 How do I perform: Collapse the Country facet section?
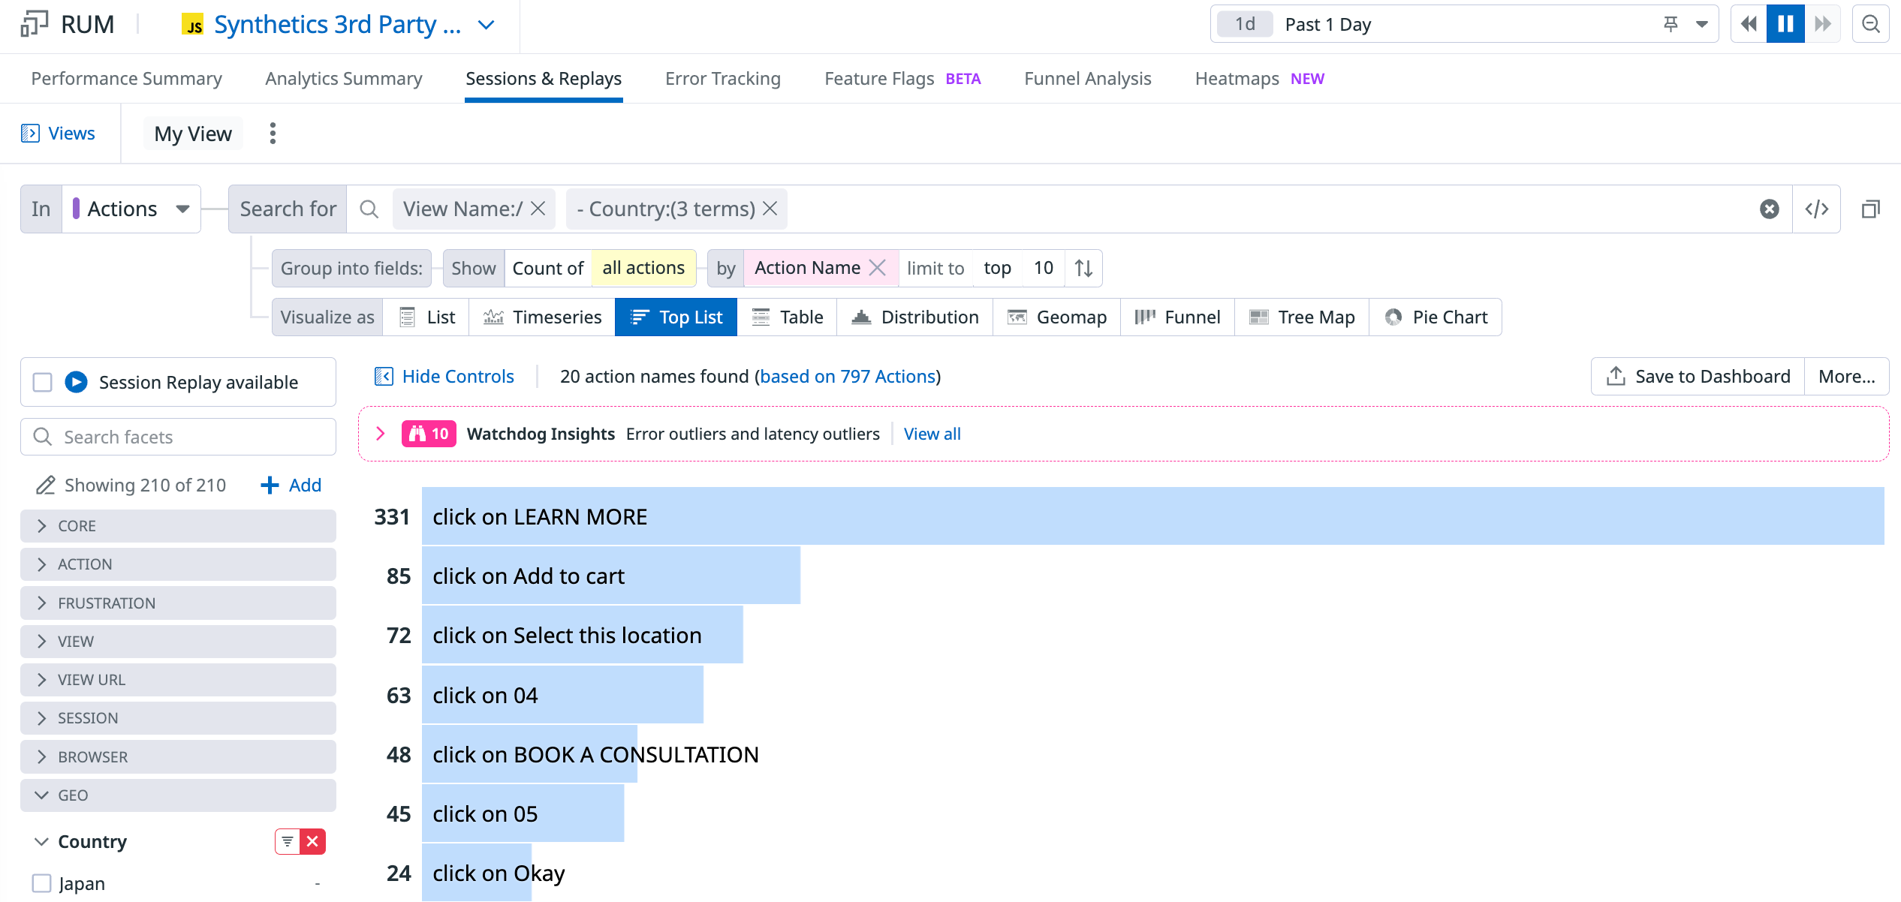point(42,842)
